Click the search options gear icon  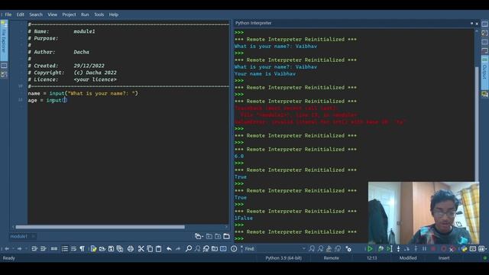pyautogui.click(x=348, y=249)
